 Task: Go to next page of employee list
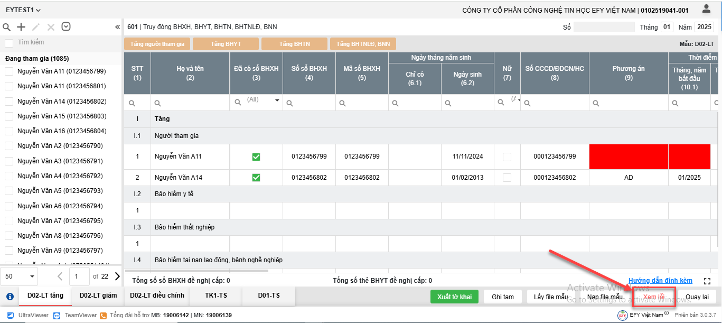pyautogui.click(x=117, y=276)
